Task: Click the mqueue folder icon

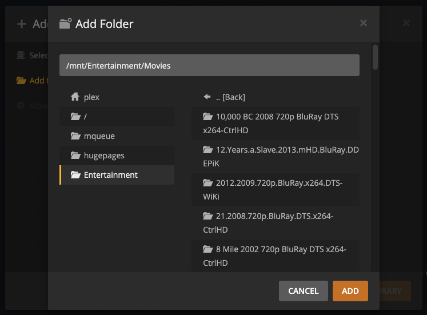Action: pos(75,136)
